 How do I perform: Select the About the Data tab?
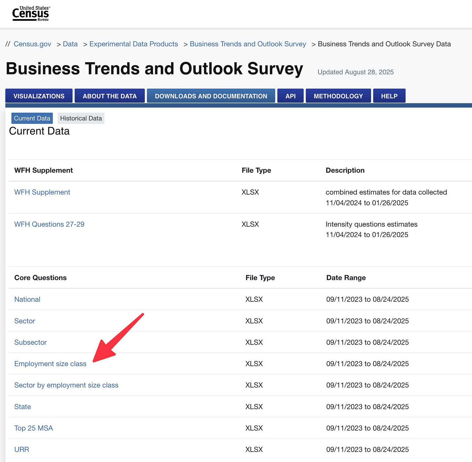[x=110, y=96]
